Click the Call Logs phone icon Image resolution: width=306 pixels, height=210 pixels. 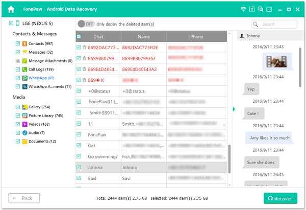coord(24,69)
